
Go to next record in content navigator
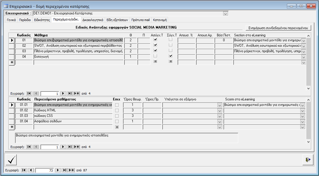coord(63,147)
